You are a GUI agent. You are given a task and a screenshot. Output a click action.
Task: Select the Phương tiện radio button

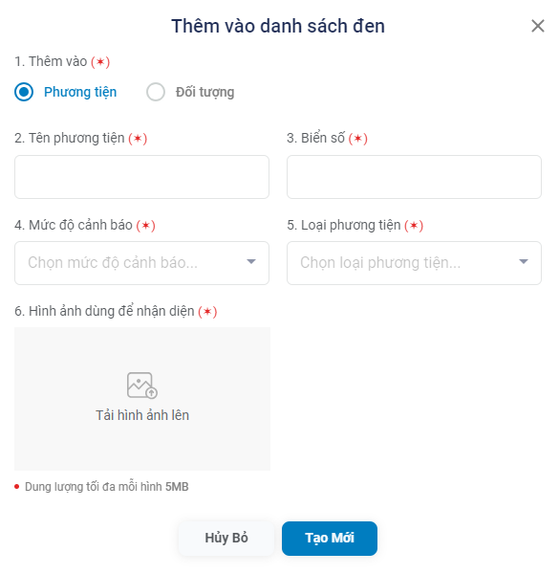(x=24, y=92)
